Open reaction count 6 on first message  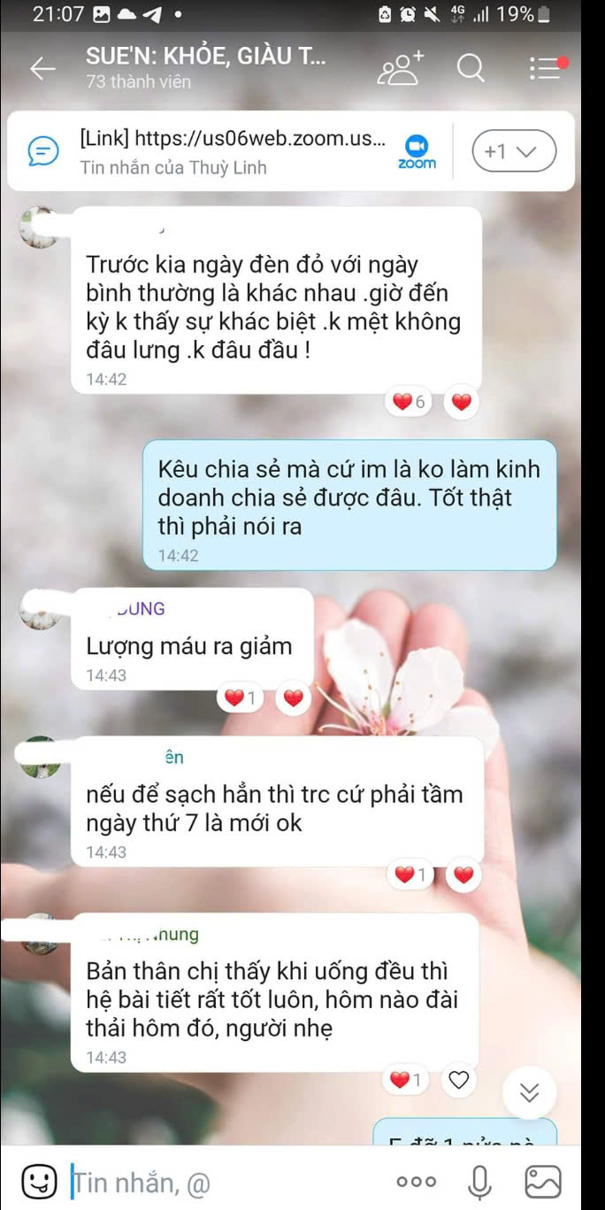pyautogui.click(x=410, y=402)
